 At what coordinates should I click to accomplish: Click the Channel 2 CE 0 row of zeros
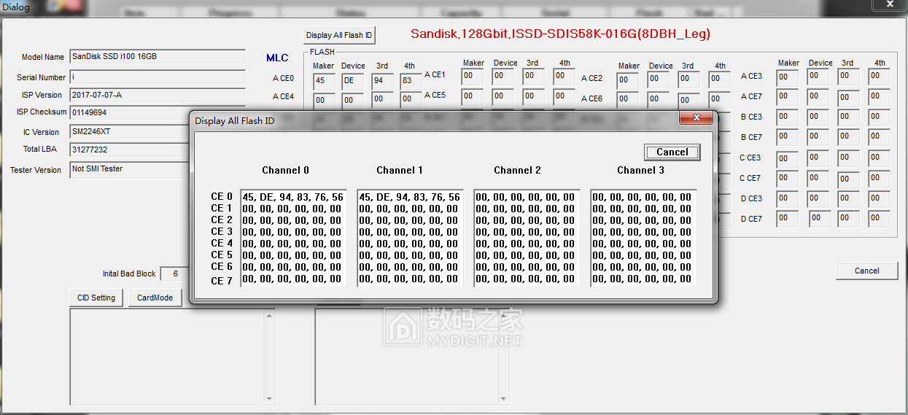(x=526, y=197)
